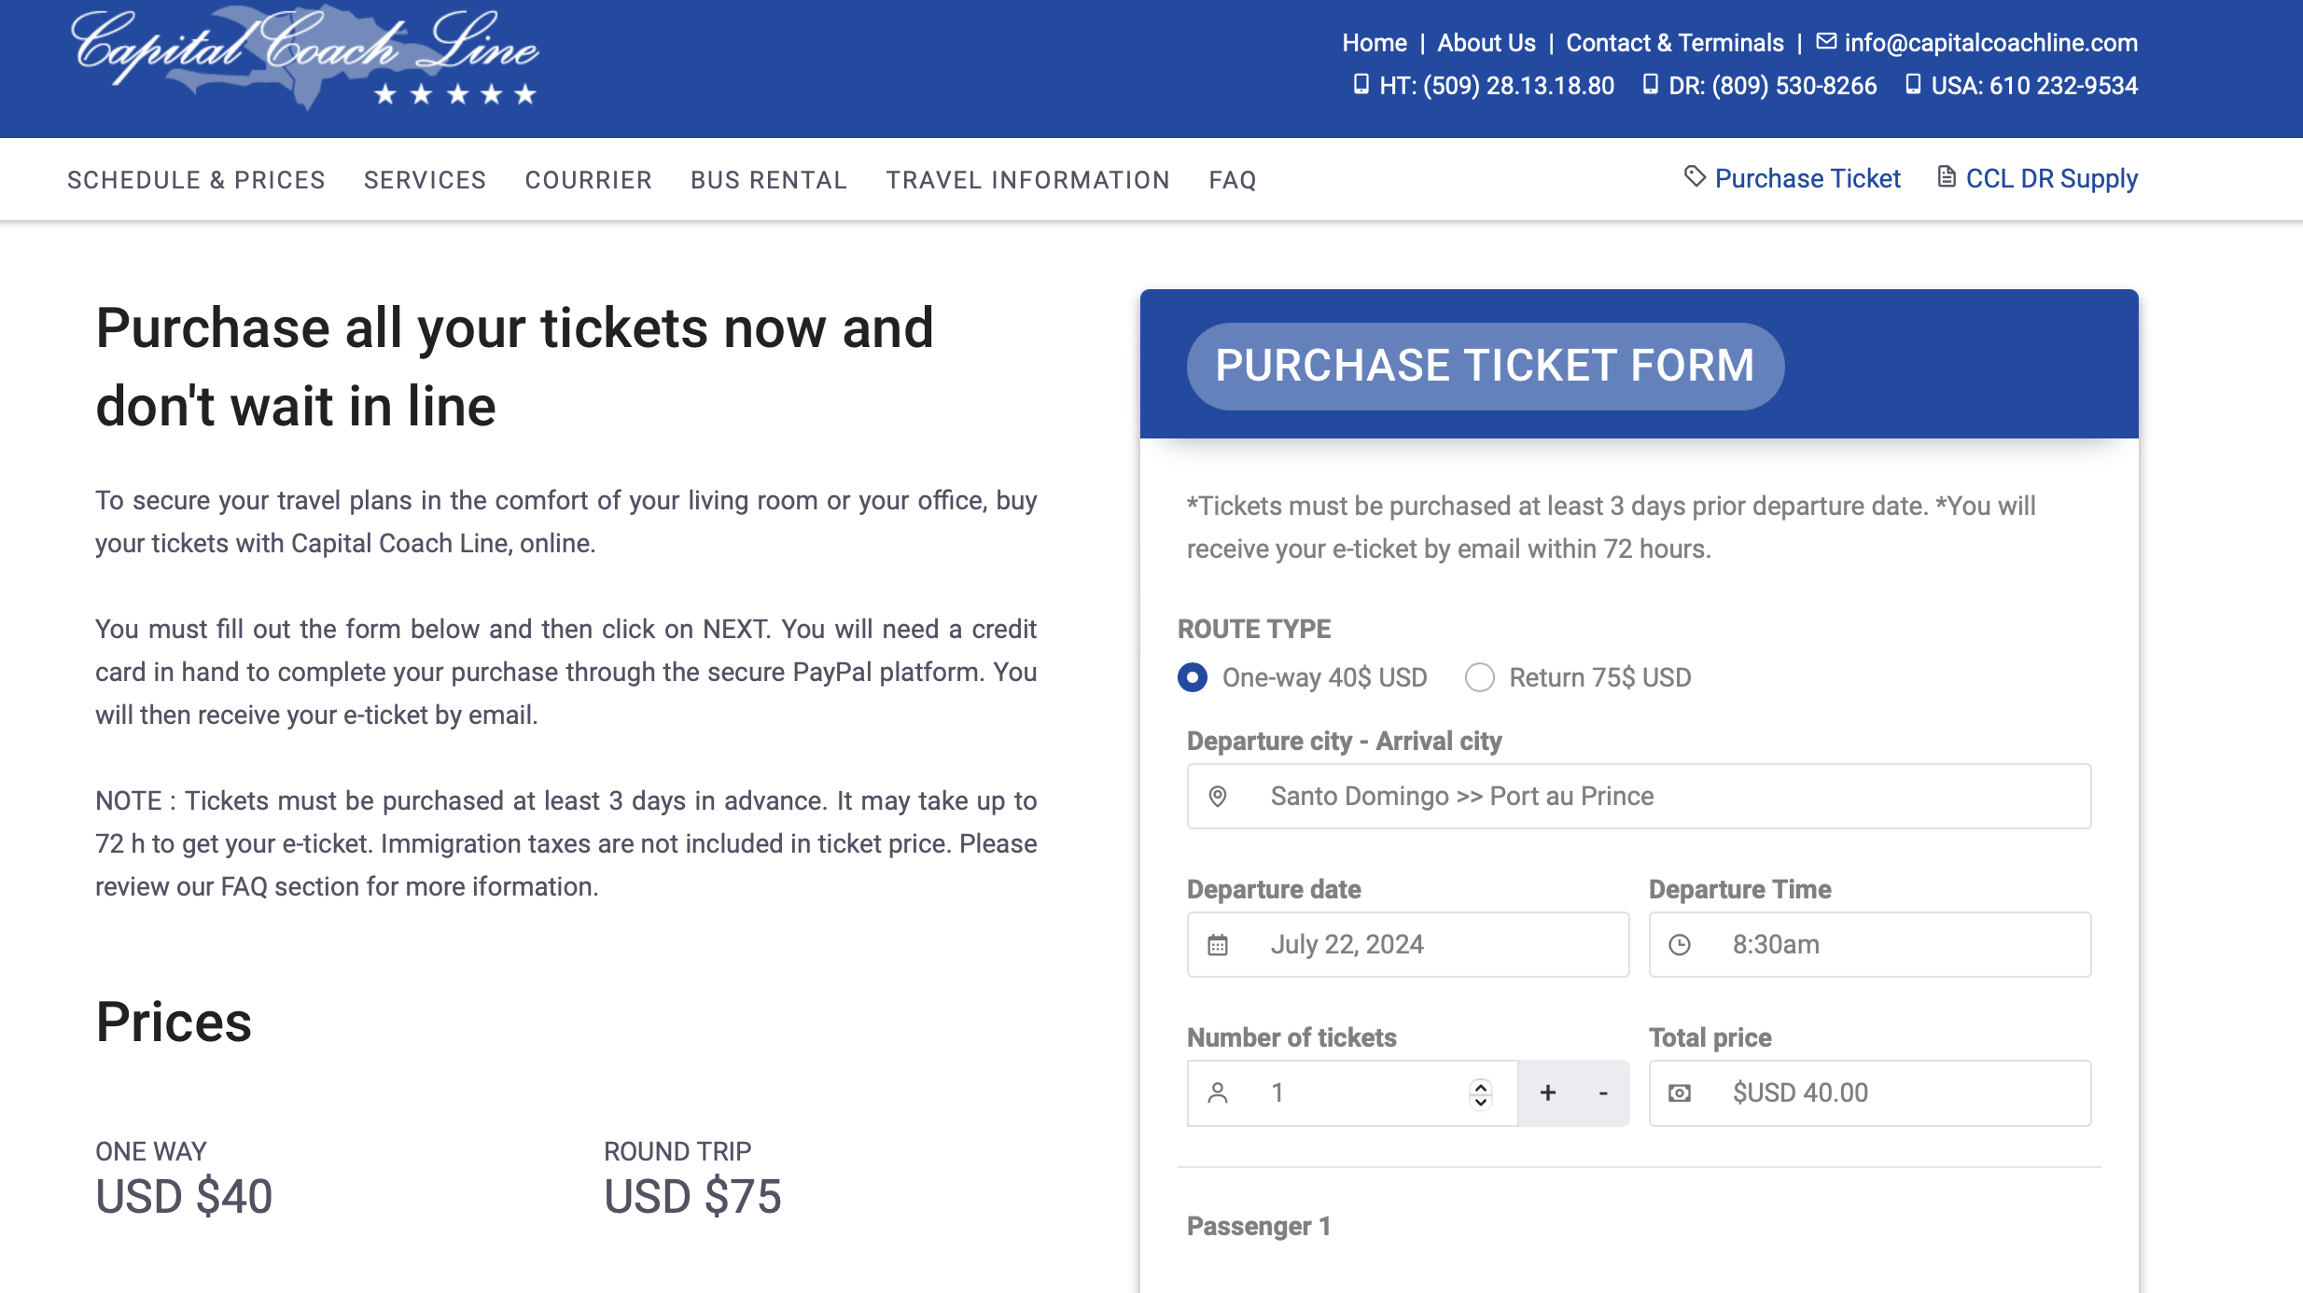Image resolution: width=2303 pixels, height=1293 pixels.
Task: Open the Departure date picker showing July 22, 2024
Action: (1407, 945)
